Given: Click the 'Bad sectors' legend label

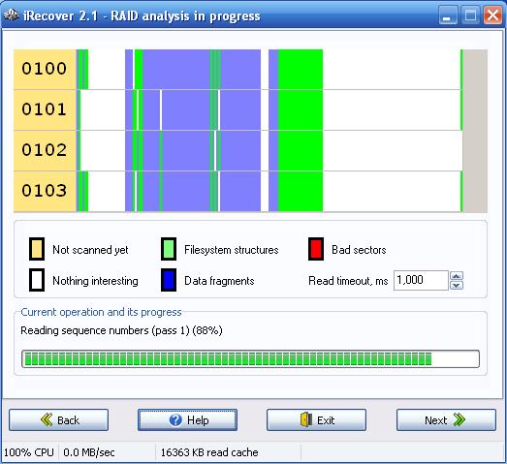Looking at the screenshot, I should coord(359,250).
